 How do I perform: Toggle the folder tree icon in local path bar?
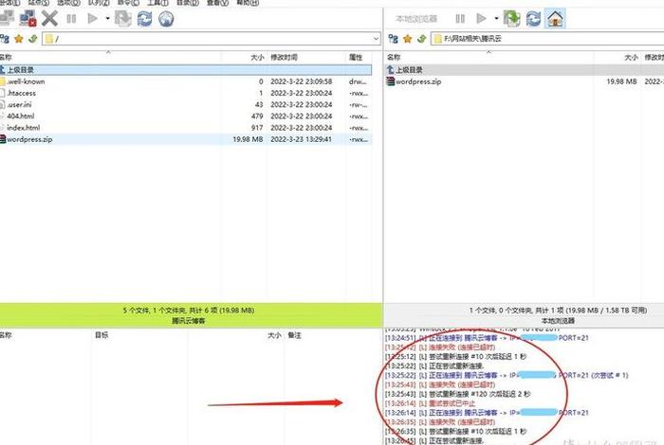click(394, 39)
